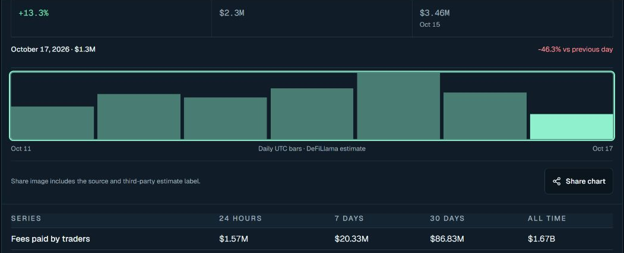Select the fourth bar before the peak

coord(312,114)
